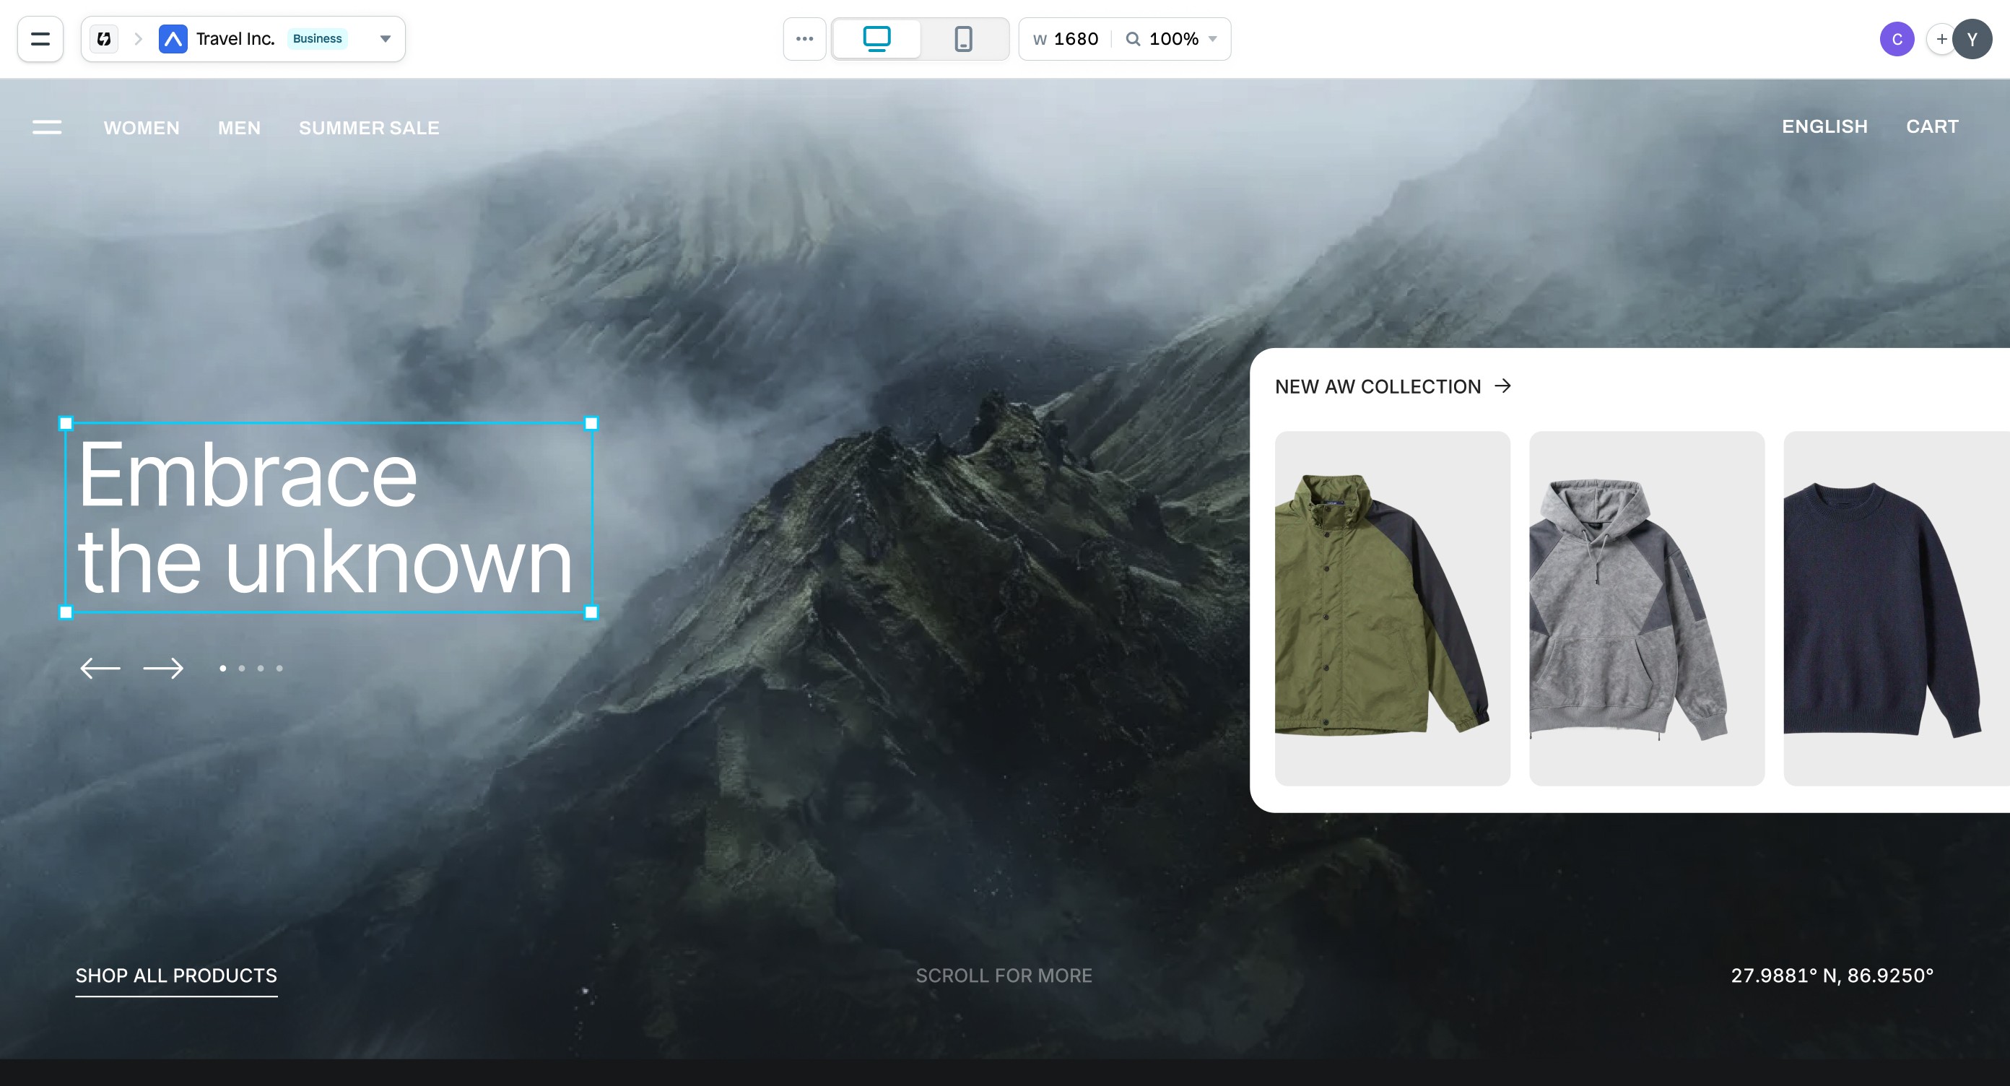
Task: Click the Travel Inc. project logo icon
Action: point(173,39)
